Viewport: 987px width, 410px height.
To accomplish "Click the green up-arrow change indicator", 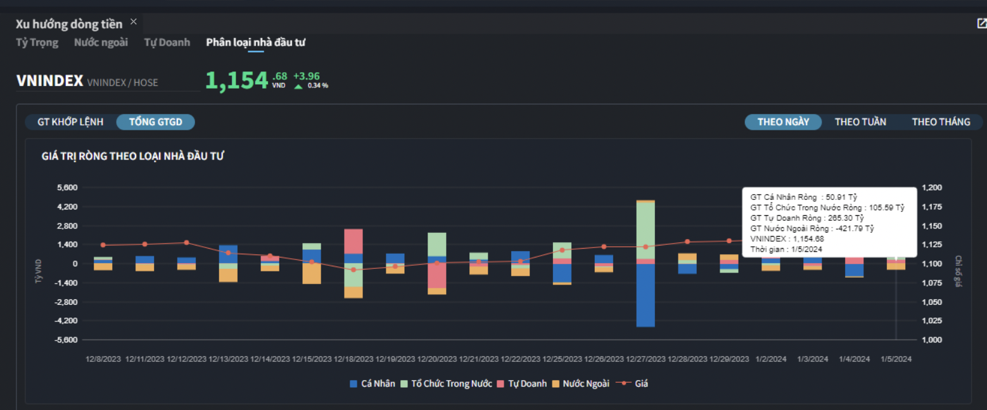I will [x=298, y=86].
